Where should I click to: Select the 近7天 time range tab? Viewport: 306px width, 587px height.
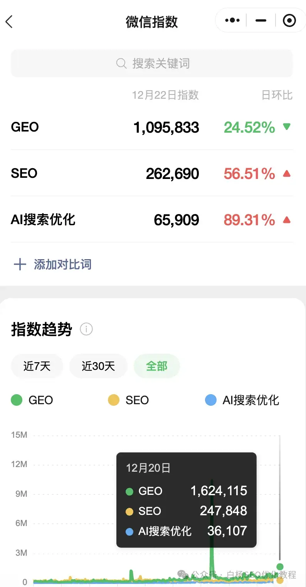click(x=37, y=366)
